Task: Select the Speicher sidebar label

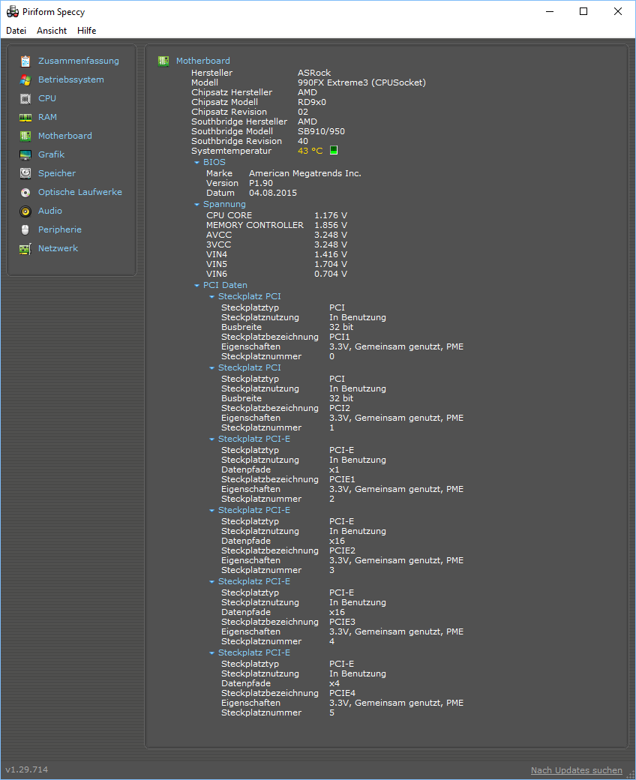Action: coord(57,173)
